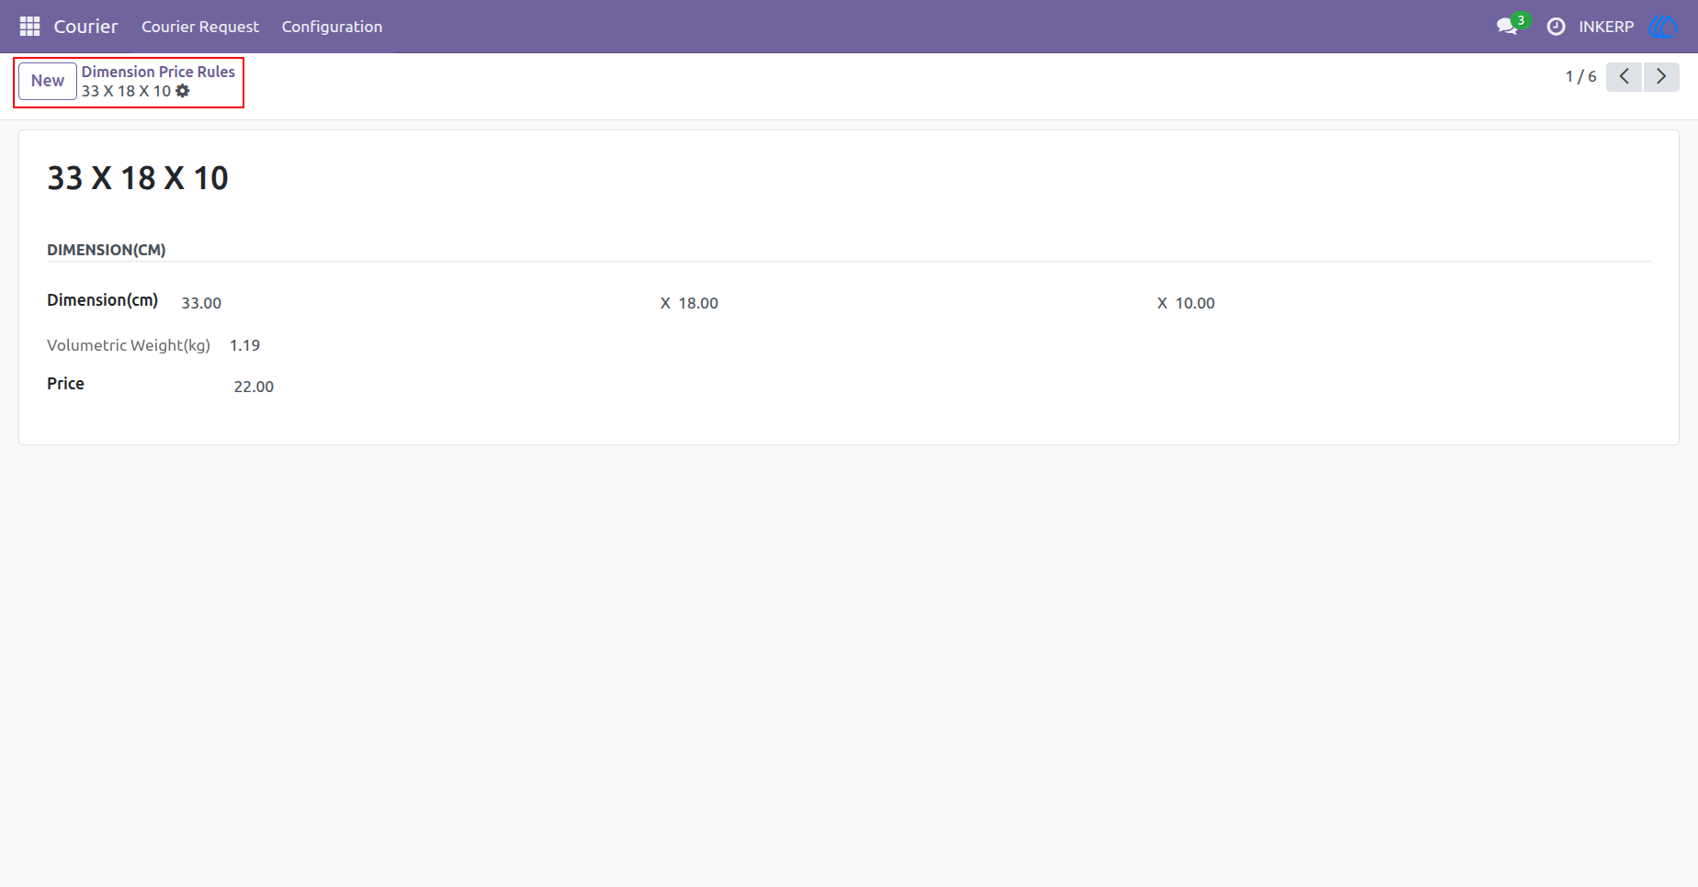Click the DIMENSION(CM) section heading
The image size is (1698, 887).
(x=107, y=250)
